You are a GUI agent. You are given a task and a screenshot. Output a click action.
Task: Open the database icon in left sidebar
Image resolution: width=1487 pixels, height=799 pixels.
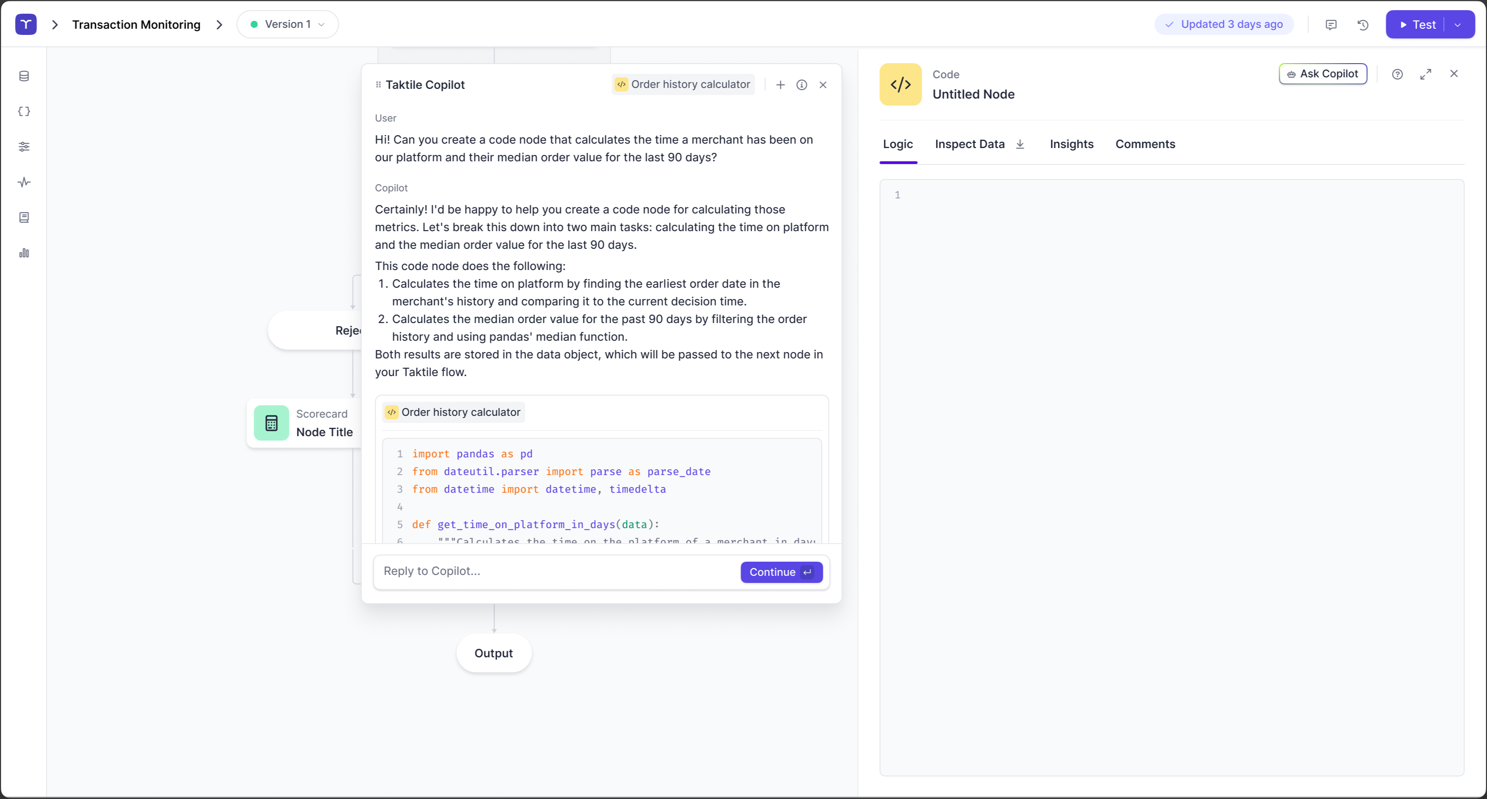pyautogui.click(x=24, y=76)
